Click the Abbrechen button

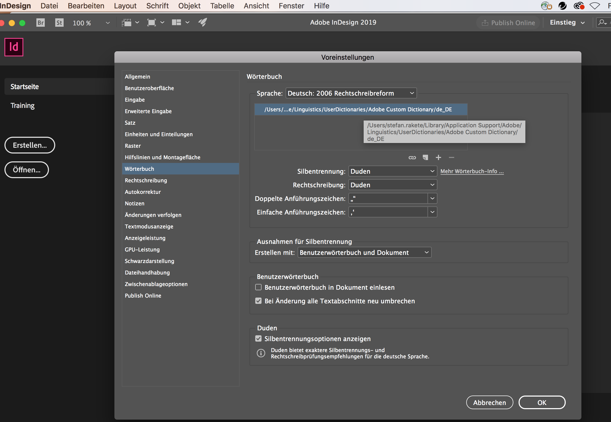tap(490, 402)
